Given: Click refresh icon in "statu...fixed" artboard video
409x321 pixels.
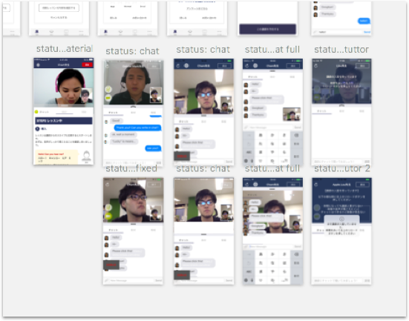Looking at the screenshot, I should pyautogui.click(x=108, y=185).
